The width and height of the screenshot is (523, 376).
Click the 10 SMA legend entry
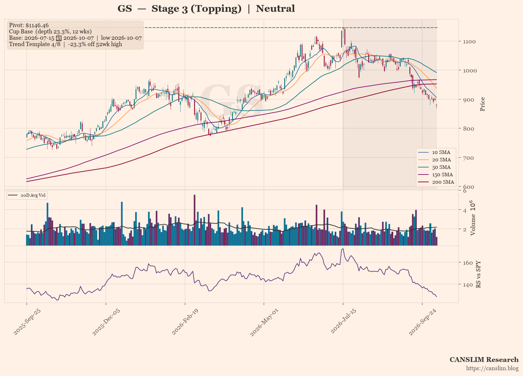(435, 152)
